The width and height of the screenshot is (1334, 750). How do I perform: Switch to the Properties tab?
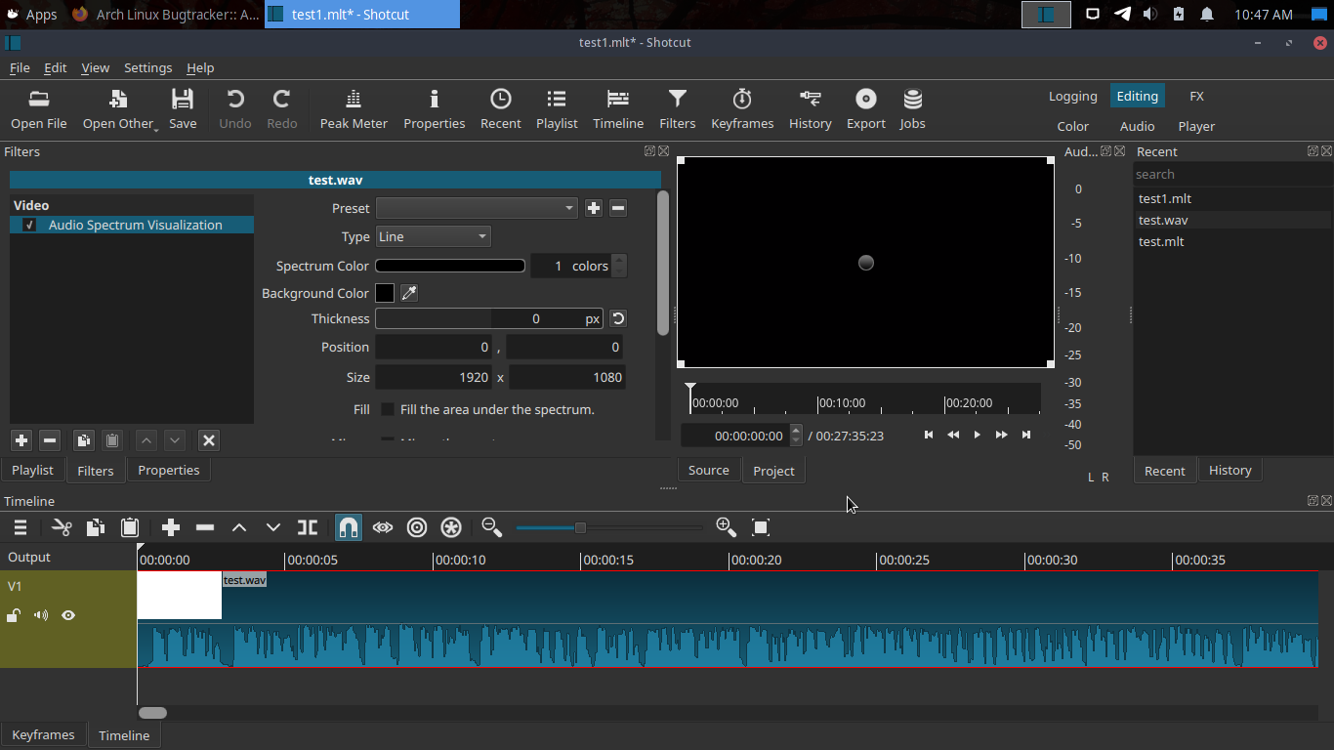point(168,470)
